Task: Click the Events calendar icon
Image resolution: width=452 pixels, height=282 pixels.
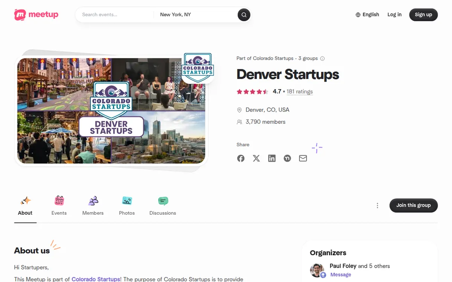Action: [59, 201]
